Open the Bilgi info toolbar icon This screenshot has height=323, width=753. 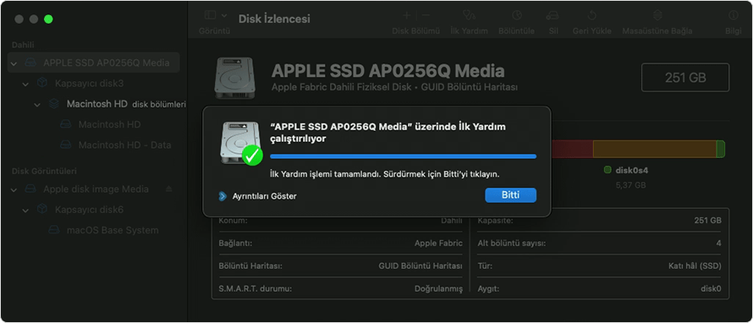point(734,15)
